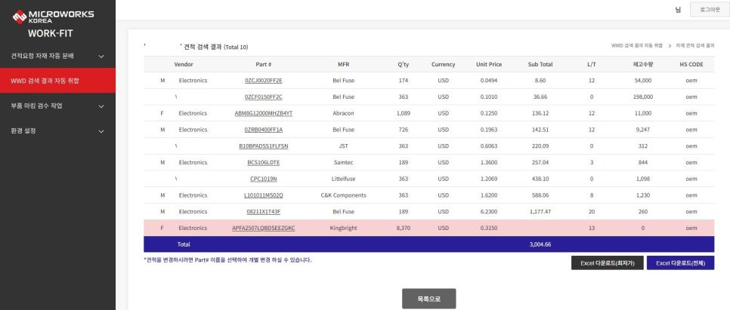Select the Abracon manufacturer cell
Image resolution: width=730 pixels, height=310 pixels.
344,113
